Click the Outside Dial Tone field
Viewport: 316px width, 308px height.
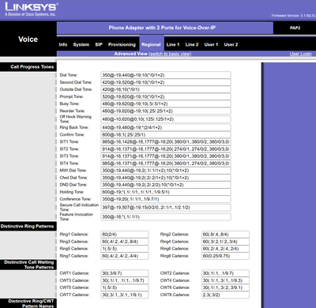pyautogui.click(x=166, y=89)
